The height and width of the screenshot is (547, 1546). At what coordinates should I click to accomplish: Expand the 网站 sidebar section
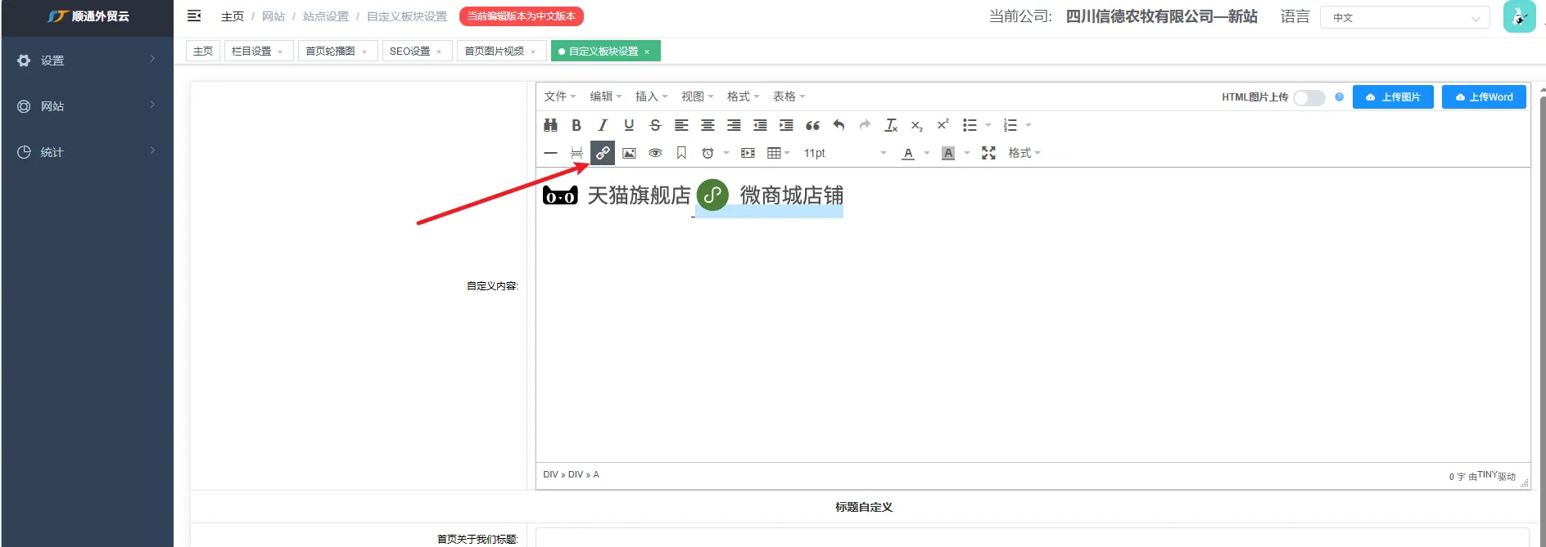[87, 105]
